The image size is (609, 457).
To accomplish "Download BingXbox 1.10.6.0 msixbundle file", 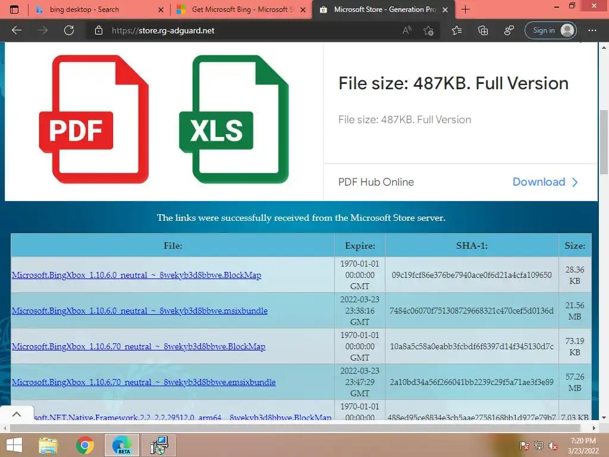I will click(140, 311).
